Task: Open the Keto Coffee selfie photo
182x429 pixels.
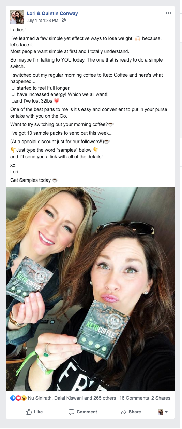Action: point(90,289)
